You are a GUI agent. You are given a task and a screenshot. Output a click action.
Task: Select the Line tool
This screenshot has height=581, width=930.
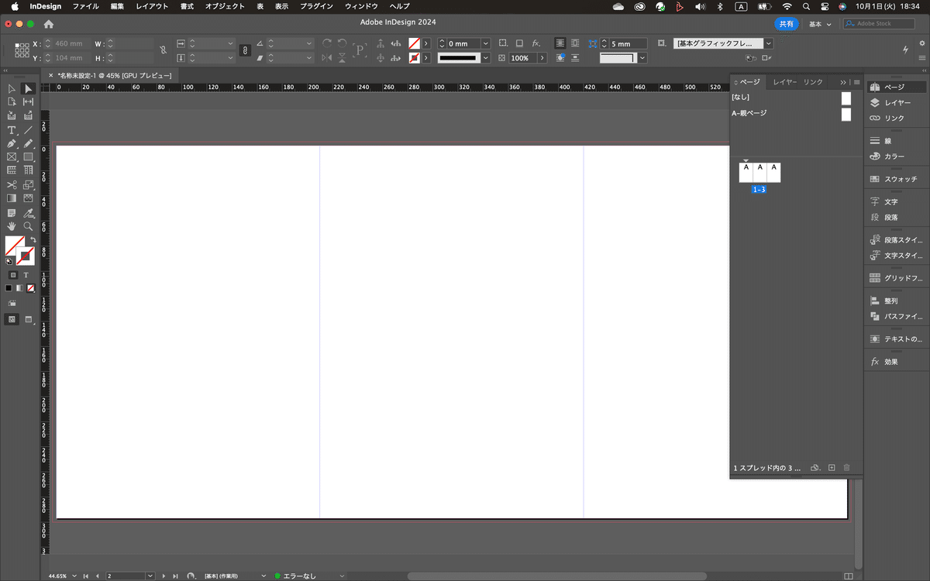(29, 130)
